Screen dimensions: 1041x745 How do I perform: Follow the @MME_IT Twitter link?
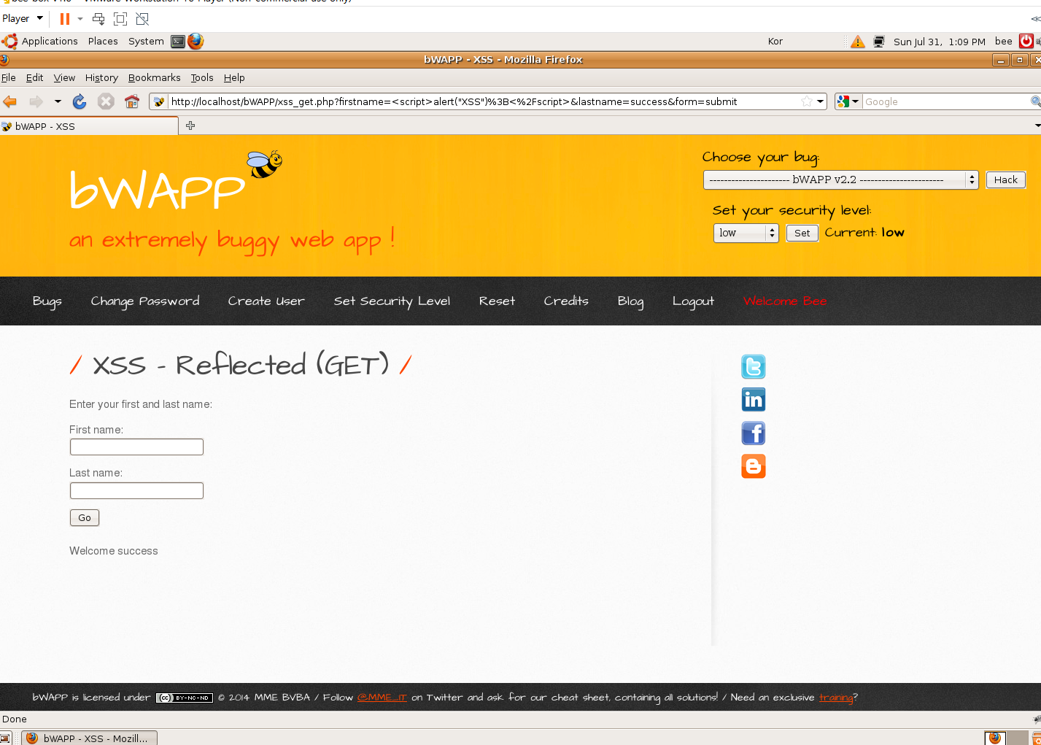tap(382, 698)
